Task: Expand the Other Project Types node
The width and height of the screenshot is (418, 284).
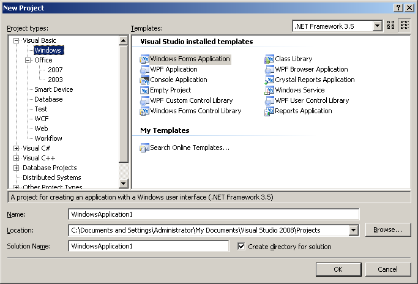Action: [x=17, y=187]
